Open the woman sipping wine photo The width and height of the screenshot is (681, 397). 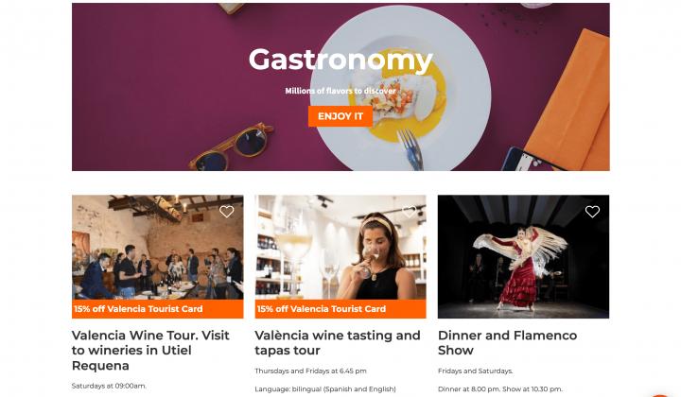(340, 248)
